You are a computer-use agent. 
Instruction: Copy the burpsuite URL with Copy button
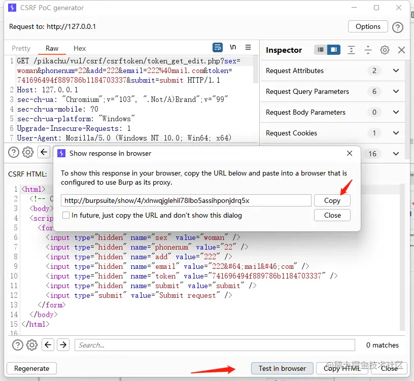(332, 200)
